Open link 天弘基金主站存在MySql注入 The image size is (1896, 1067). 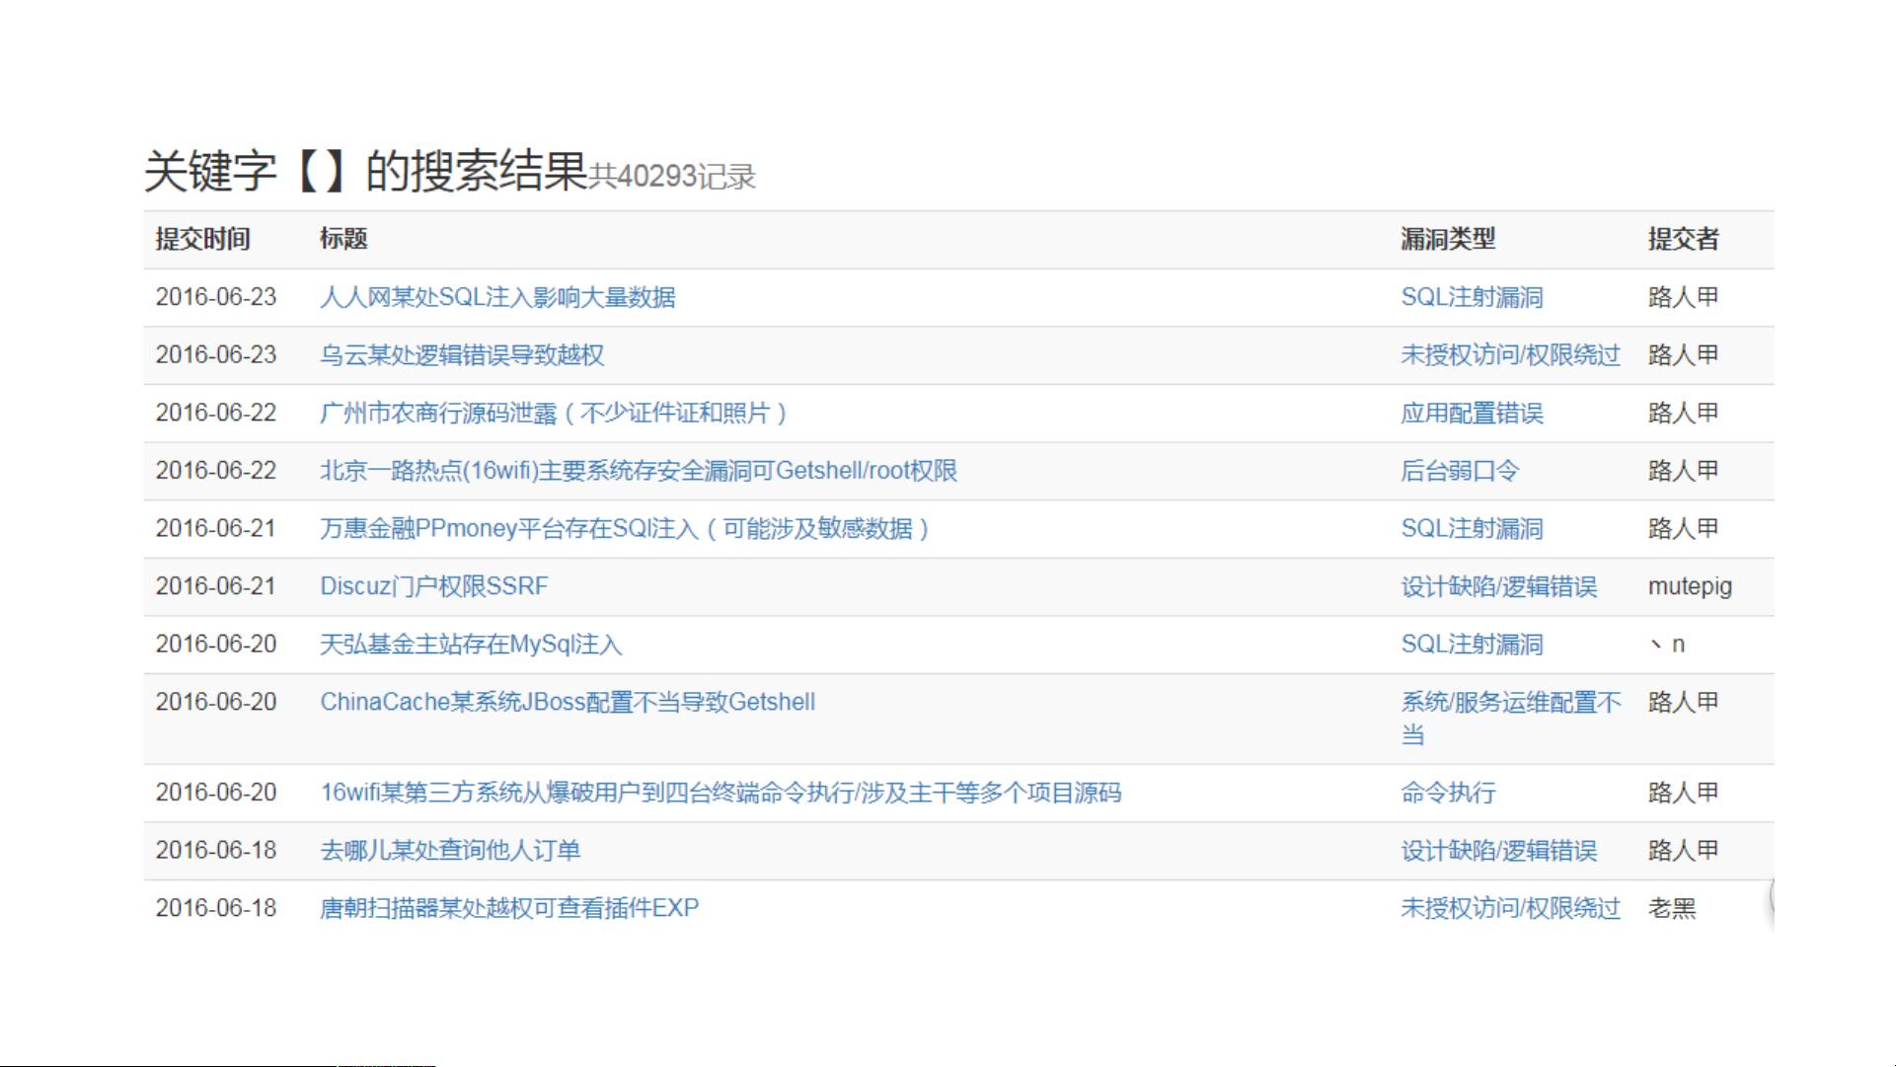coord(471,645)
